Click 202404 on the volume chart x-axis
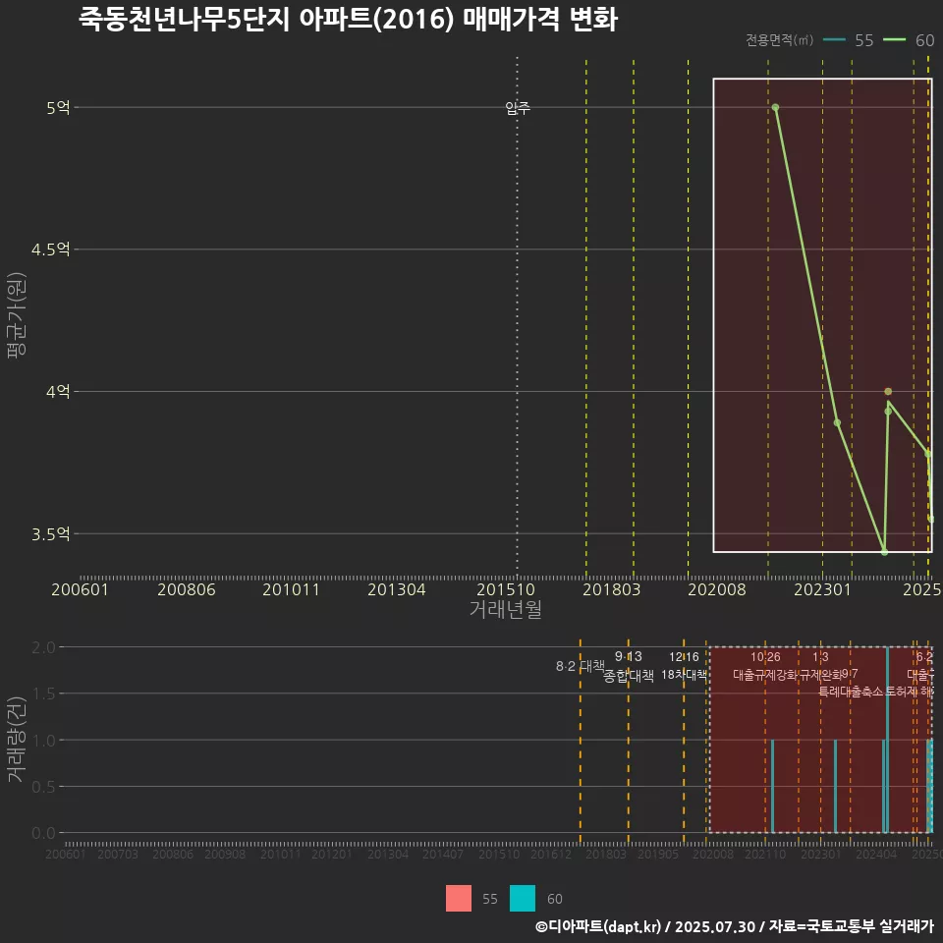Screen dimensions: 943x943 pos(876,854)
